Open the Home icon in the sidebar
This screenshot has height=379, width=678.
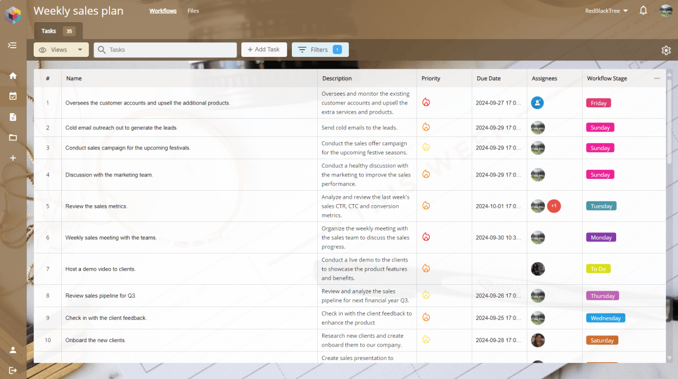pos(12,76)
